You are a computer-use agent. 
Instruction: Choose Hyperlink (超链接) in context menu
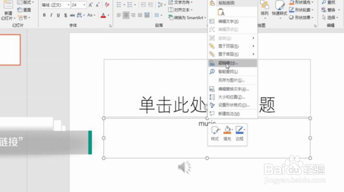(232, 63)
